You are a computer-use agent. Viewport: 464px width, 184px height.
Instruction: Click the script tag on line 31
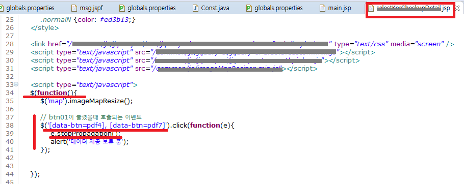coord(174,69)
